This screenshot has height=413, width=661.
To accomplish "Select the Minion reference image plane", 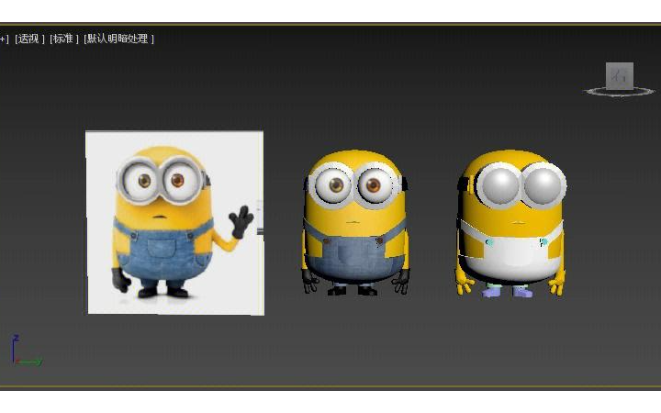I will tap(175, 222).
